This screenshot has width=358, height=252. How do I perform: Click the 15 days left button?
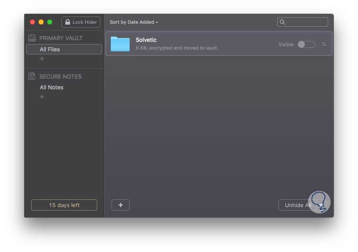64,205
